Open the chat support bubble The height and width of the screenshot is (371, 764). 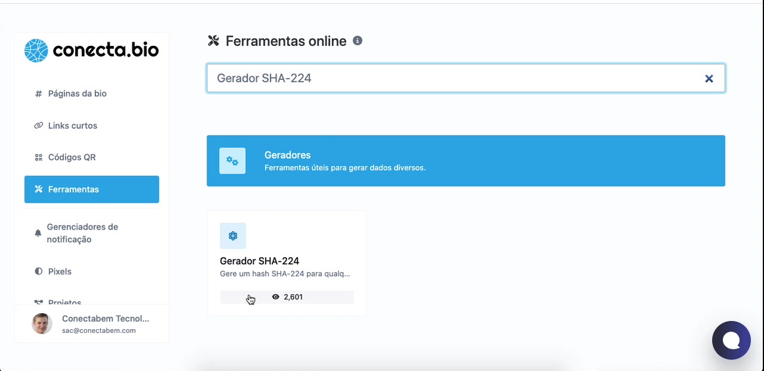click(x=731, y=340)
